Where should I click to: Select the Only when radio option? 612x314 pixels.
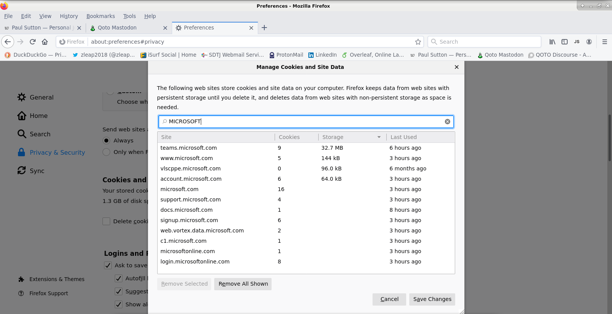click(106, 152)
